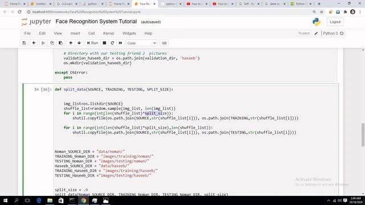Viewport: 365px width, 205px height.
Task: Move selected cell up arrow
Action: click(71, 43)
